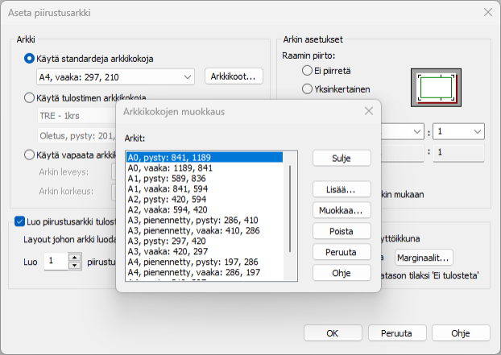501x355 pixels.
Task: Click the Muokkaa... button
Action: [x=342, y=210]
